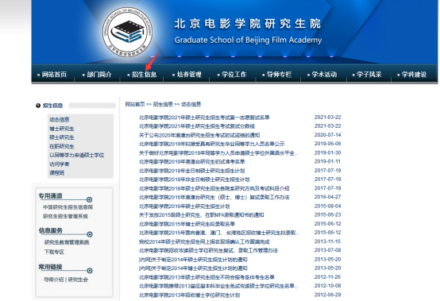The image size is (440, 301).
Task: Open the 研究生教育管理系统 link
Action: pyautogui.click(x=67, y=242)
